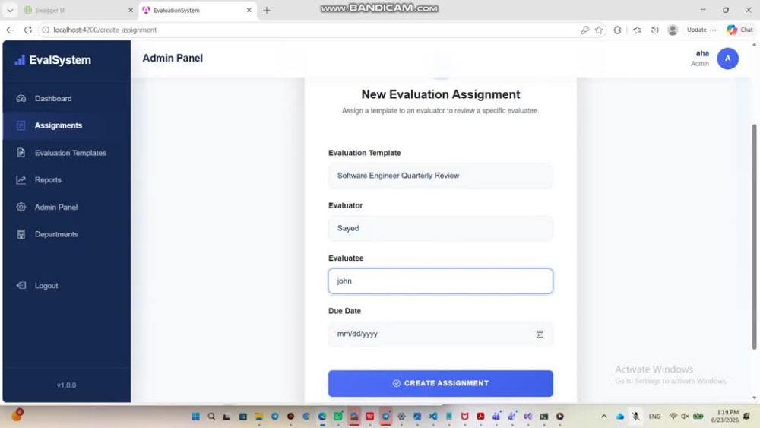Close the EvaluationSystem browser tab

pyautogui.click(x=249, y=10)
